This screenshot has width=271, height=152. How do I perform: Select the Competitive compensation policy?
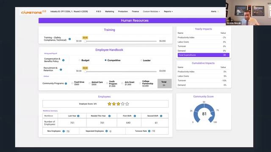(x=105, y=60)
